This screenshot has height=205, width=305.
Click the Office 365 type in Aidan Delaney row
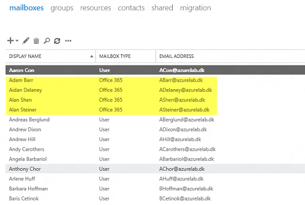[111, 90]
